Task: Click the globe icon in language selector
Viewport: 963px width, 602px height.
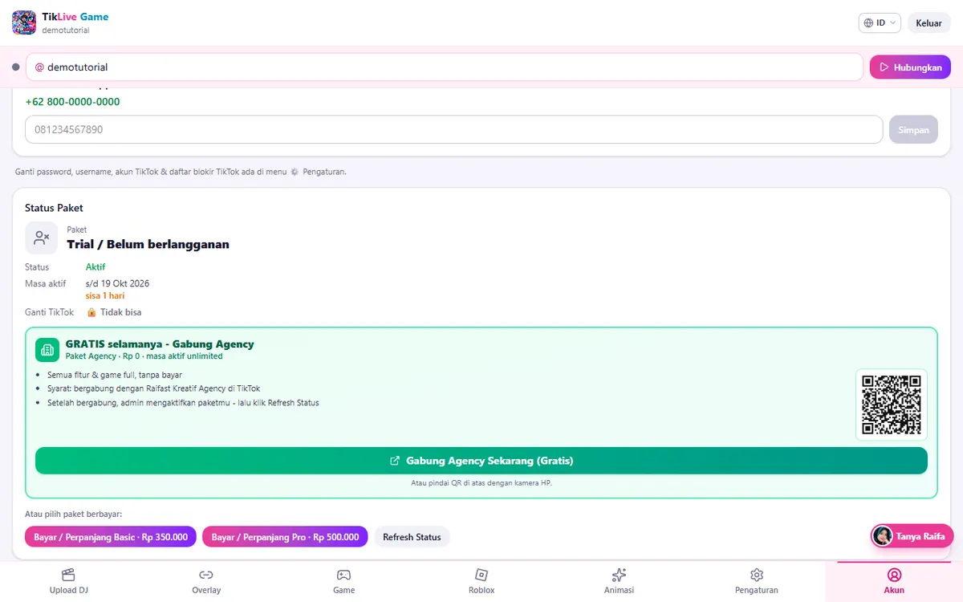Action: (868, 23)
